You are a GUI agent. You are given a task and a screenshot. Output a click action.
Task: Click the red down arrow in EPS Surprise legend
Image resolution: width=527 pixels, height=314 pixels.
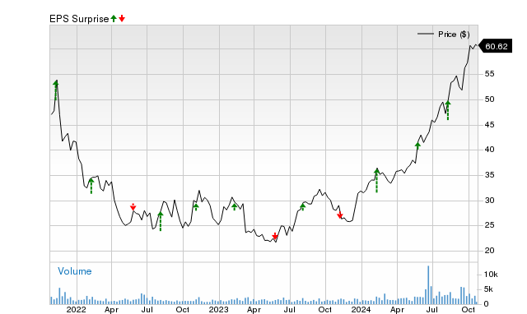122,19
